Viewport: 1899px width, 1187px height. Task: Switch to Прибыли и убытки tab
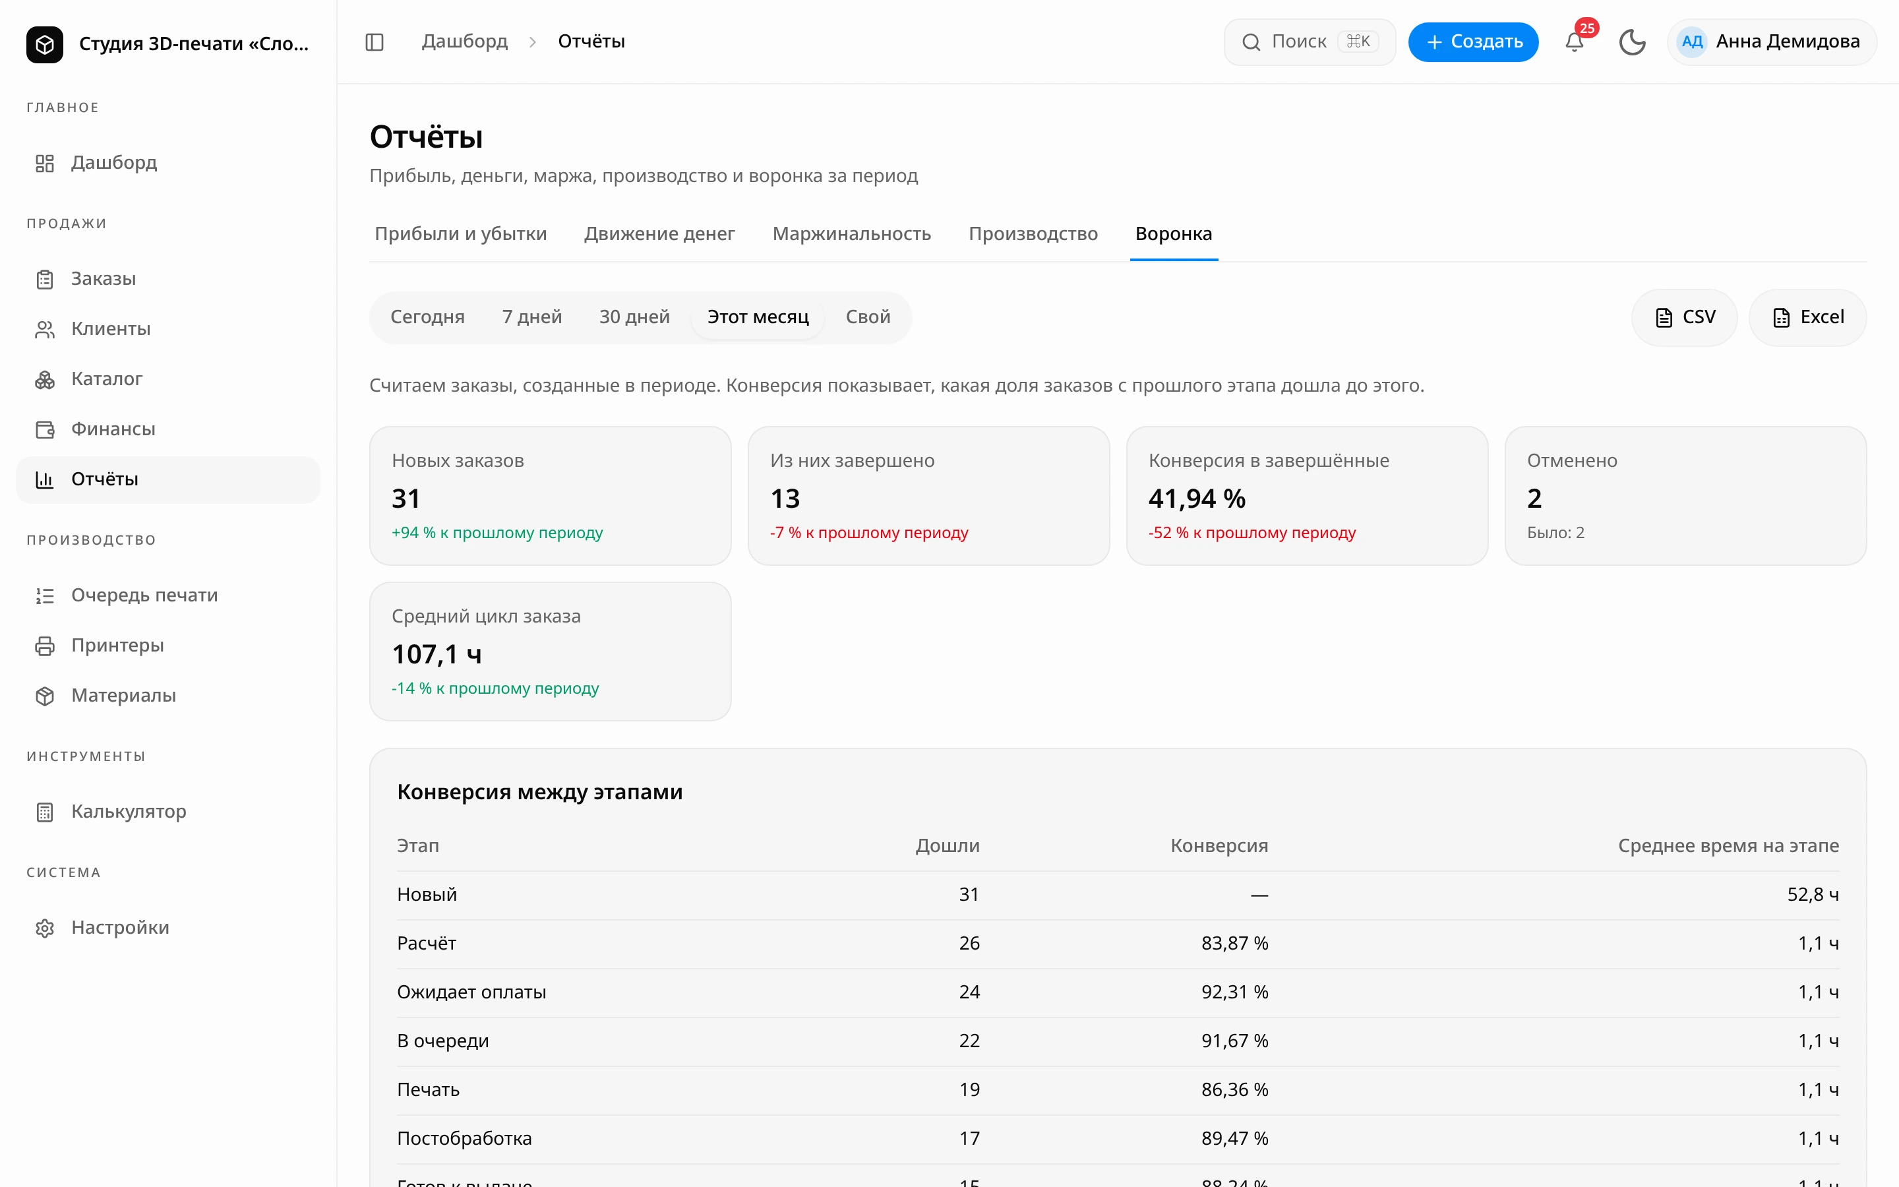(461, 234)
